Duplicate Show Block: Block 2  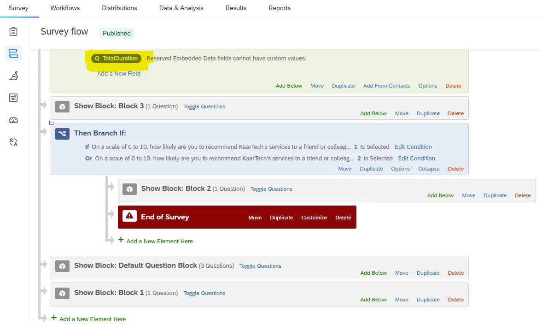coord(495,195)
